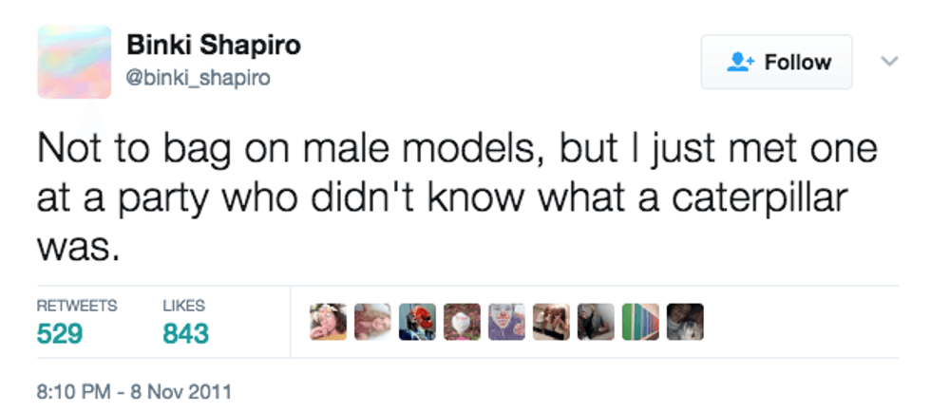
Task: Open the @binki_shapiro handle link
Action: point(198,78)
